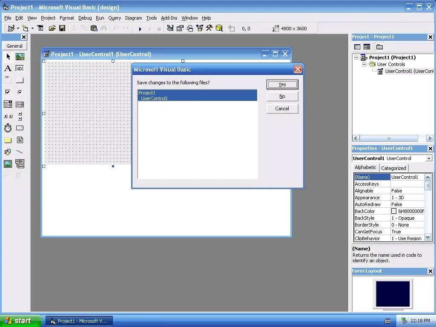Select the Shape control in toolbox

[8, 152]
